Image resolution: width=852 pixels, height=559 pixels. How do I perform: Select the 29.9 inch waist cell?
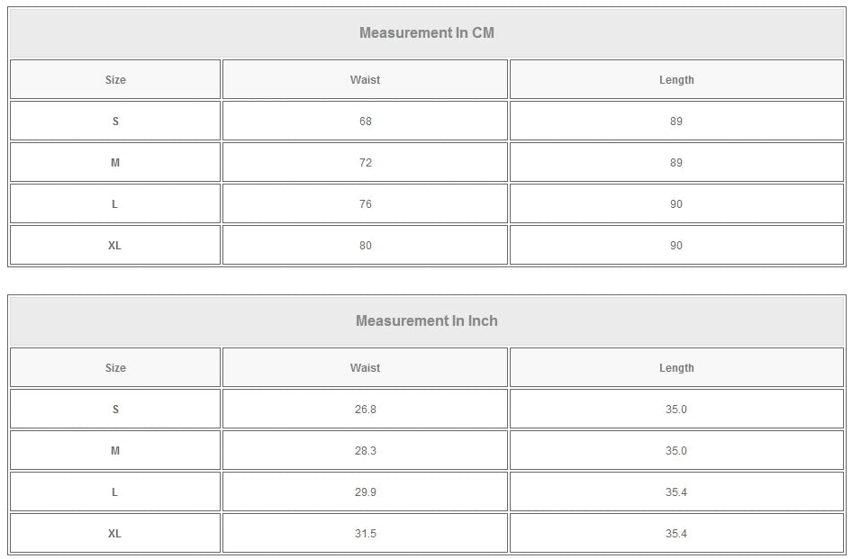tap(365, 492)
